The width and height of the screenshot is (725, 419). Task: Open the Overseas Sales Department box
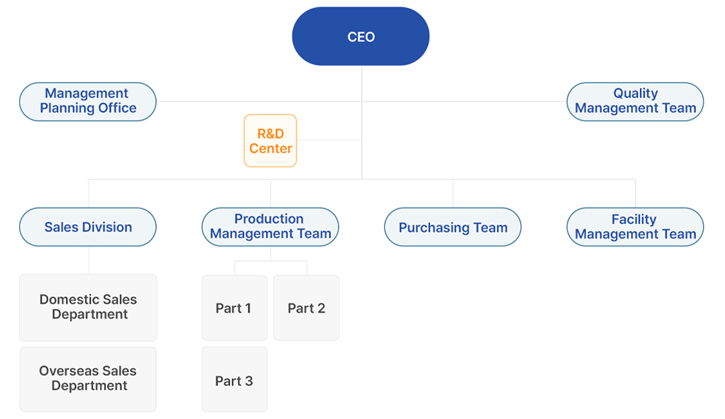[x=88, y=379]
